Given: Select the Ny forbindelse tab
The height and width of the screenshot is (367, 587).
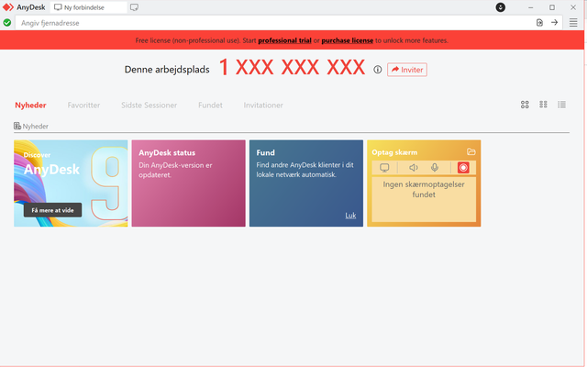Looking at the screenshot, I should point(88,7).
